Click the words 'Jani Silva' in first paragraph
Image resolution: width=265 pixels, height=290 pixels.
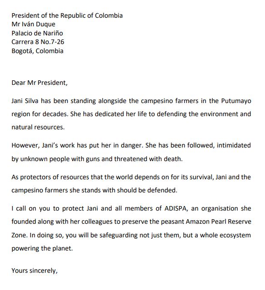[x=25, y=101]
